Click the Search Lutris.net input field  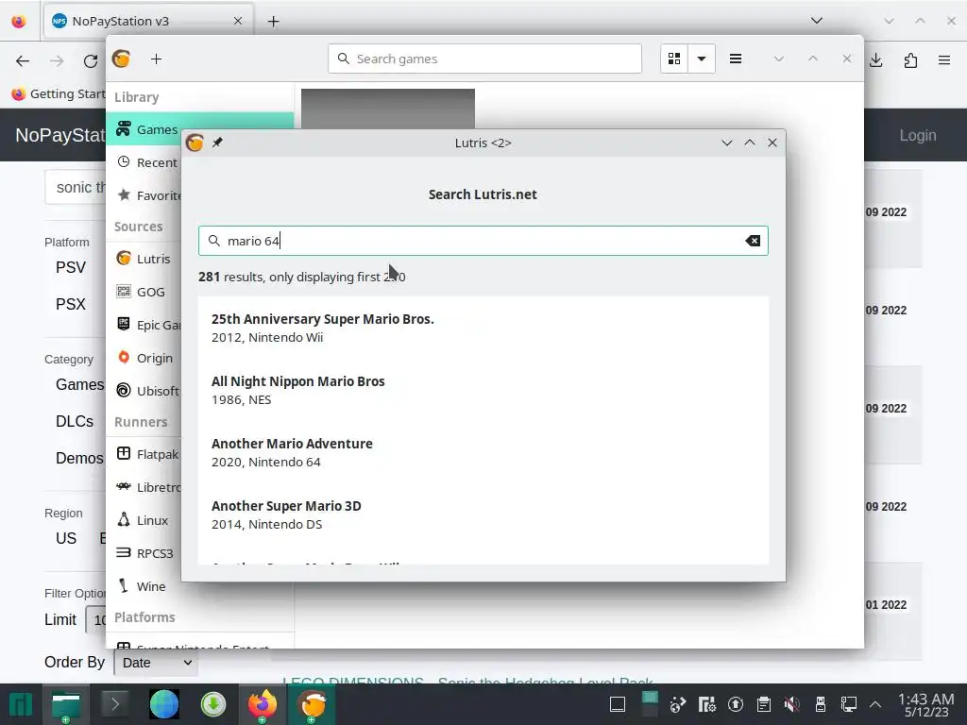pos(483,241)
